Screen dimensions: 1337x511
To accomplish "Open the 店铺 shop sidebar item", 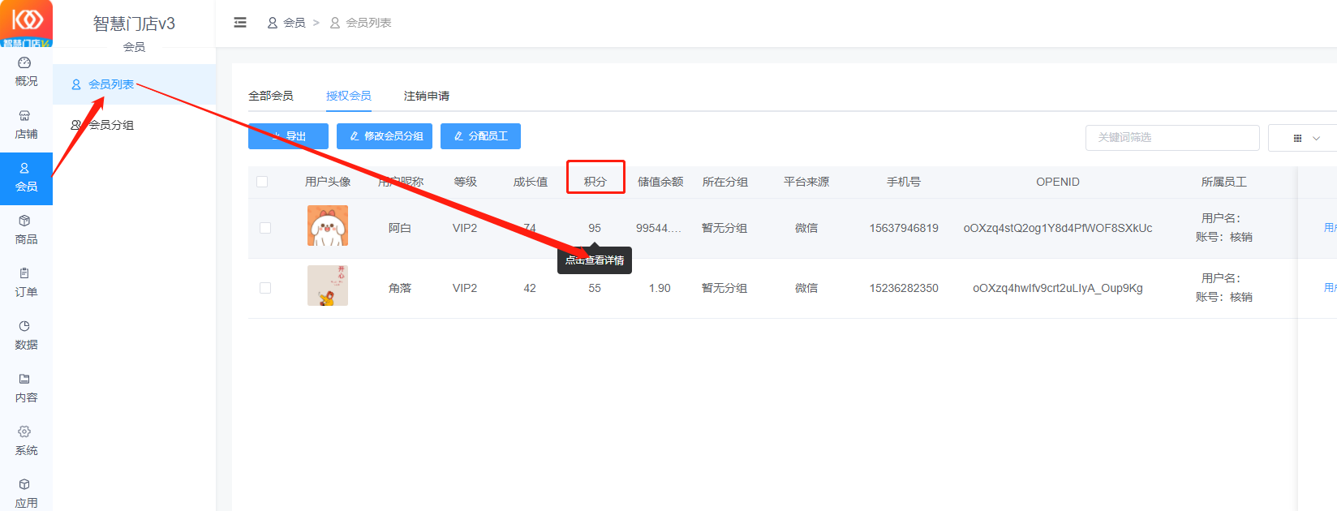I will click(x=26, y=125).
